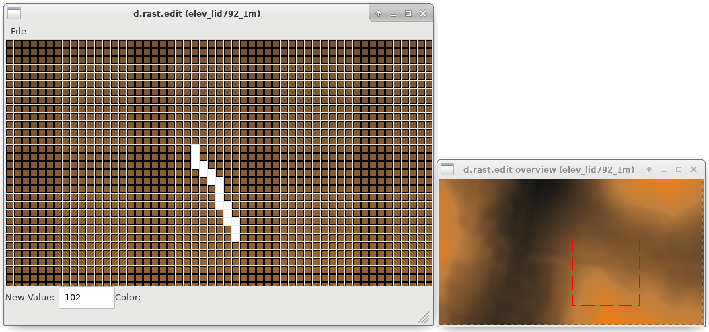The height and width of the screenshot is (332, 709).
Task: Select the topmost white cell in the grid
Action: click(195, 149)
